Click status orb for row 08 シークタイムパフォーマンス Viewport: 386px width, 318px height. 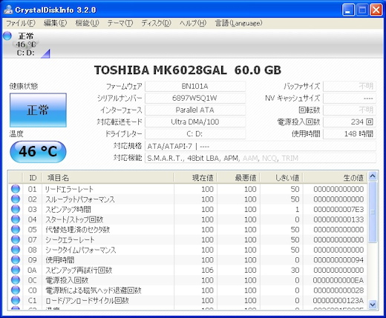click(16, 250)
